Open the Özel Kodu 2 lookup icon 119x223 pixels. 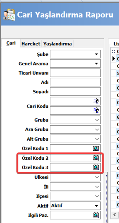96,158
